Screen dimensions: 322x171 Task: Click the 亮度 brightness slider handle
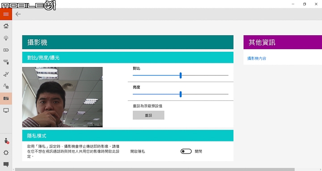pos(181,94)
